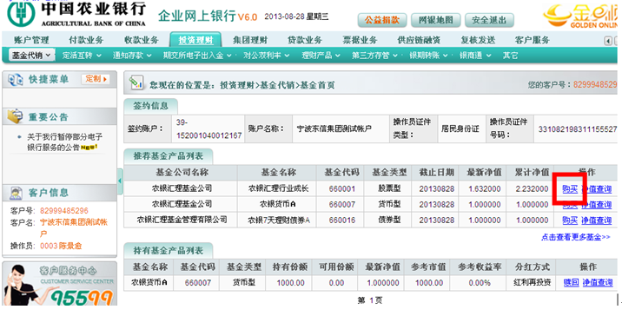Select the 签约信息 section tab
This screenshot has width=622, height=316.
click(150, 106)
